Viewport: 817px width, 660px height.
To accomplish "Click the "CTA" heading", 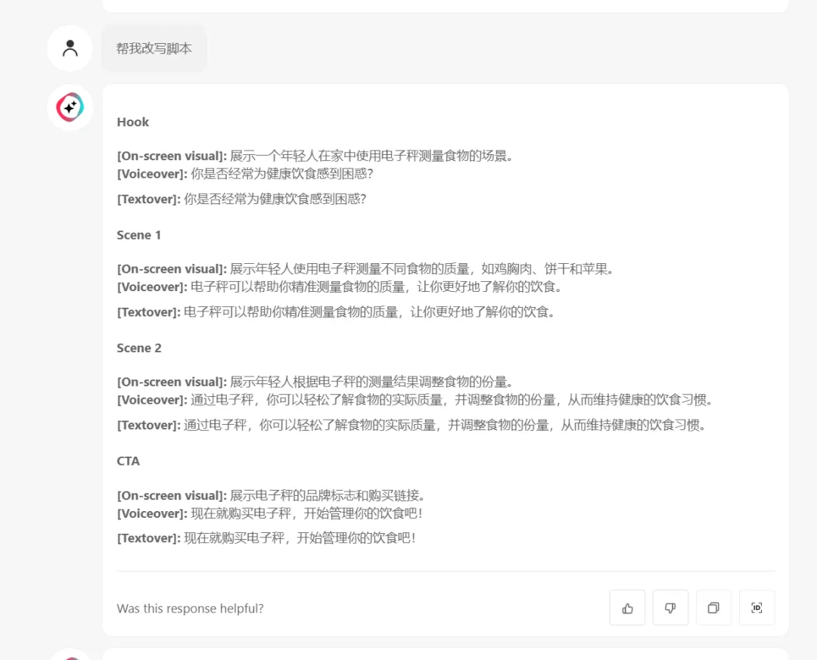I will [128, 461].
